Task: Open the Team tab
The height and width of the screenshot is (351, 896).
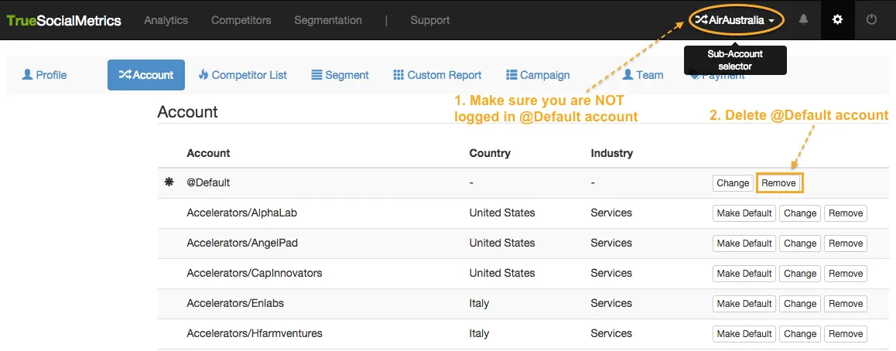Action: [x=639, y=75]
